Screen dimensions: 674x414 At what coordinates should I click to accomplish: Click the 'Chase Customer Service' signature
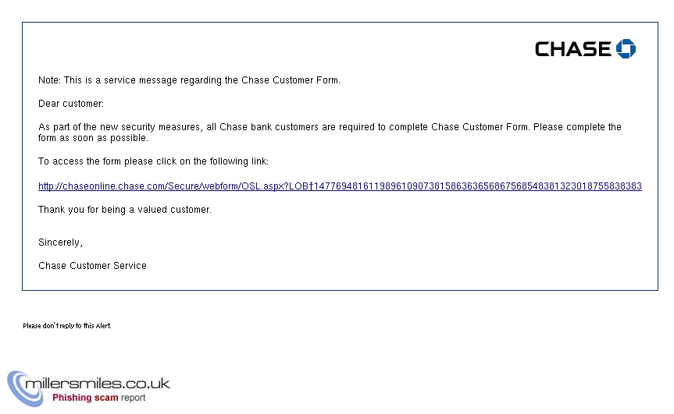coord(92,266)
